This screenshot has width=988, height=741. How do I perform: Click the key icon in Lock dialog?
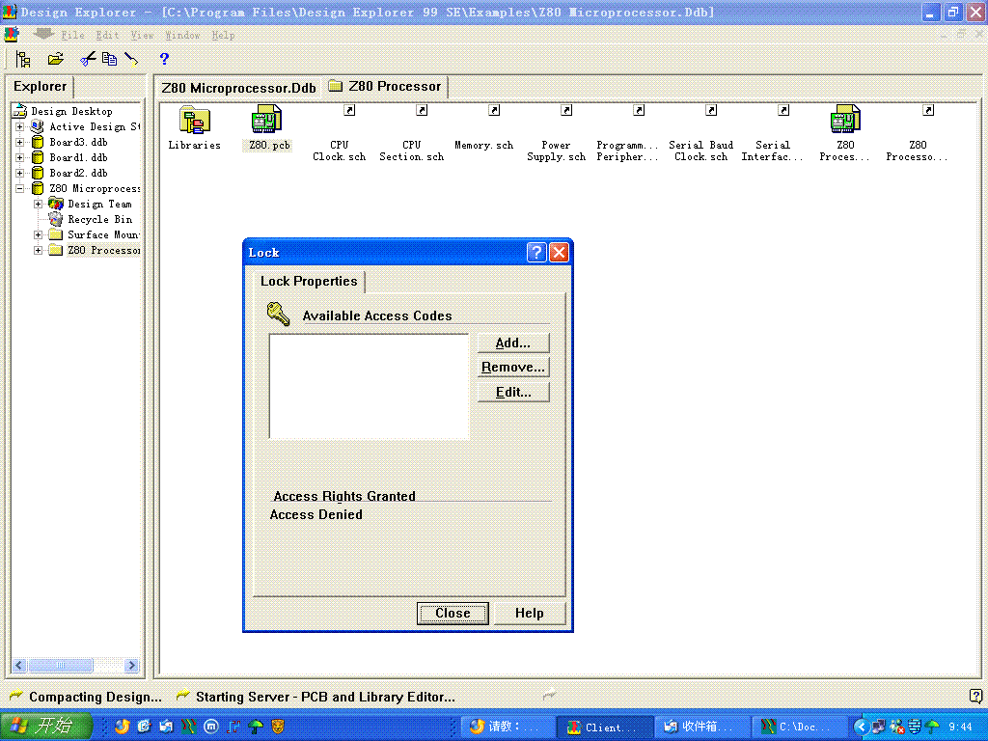[278, 314]
